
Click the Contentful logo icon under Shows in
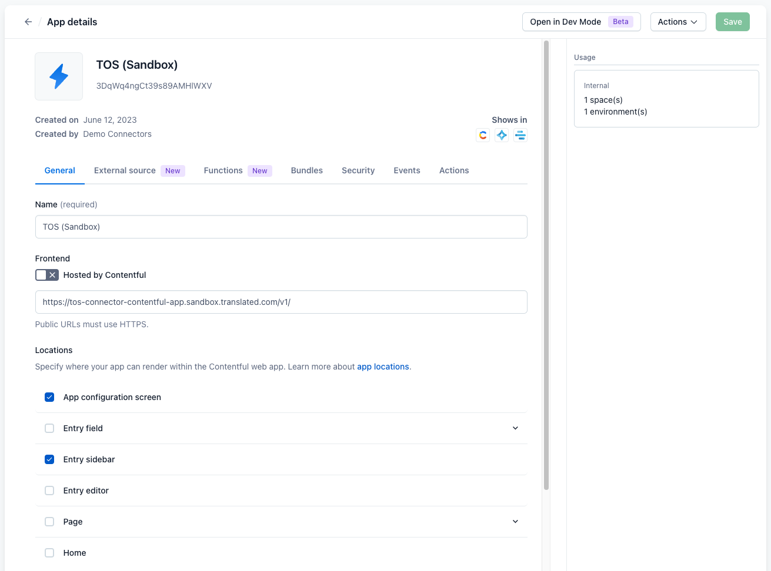click(483, 135)
